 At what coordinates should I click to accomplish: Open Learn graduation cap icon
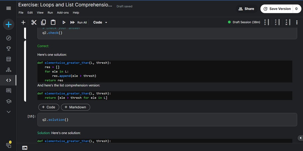coord(8,101)
